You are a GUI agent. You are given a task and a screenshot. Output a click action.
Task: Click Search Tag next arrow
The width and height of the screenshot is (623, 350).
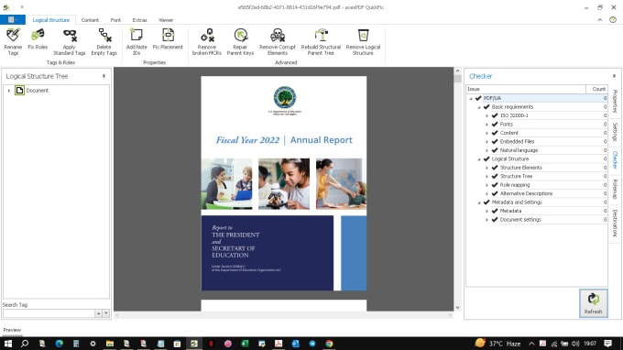pos(105,313)
